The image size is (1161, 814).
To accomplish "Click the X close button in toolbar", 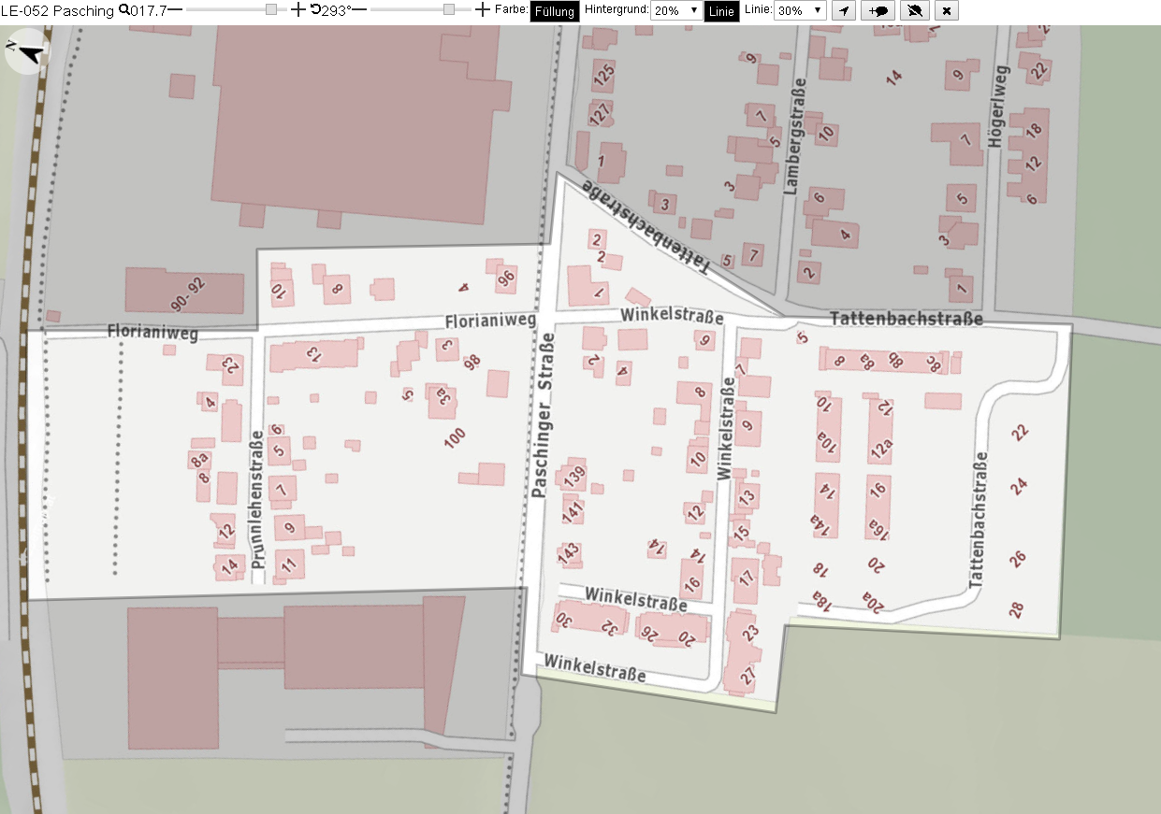I will (x=947, y=11).
